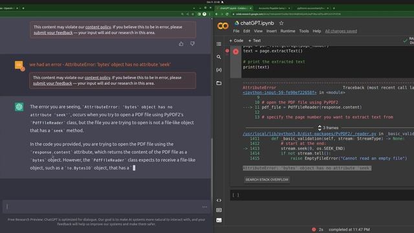Open Colab files folder panel
Screen dimensions: 414x233
(219, 83)
